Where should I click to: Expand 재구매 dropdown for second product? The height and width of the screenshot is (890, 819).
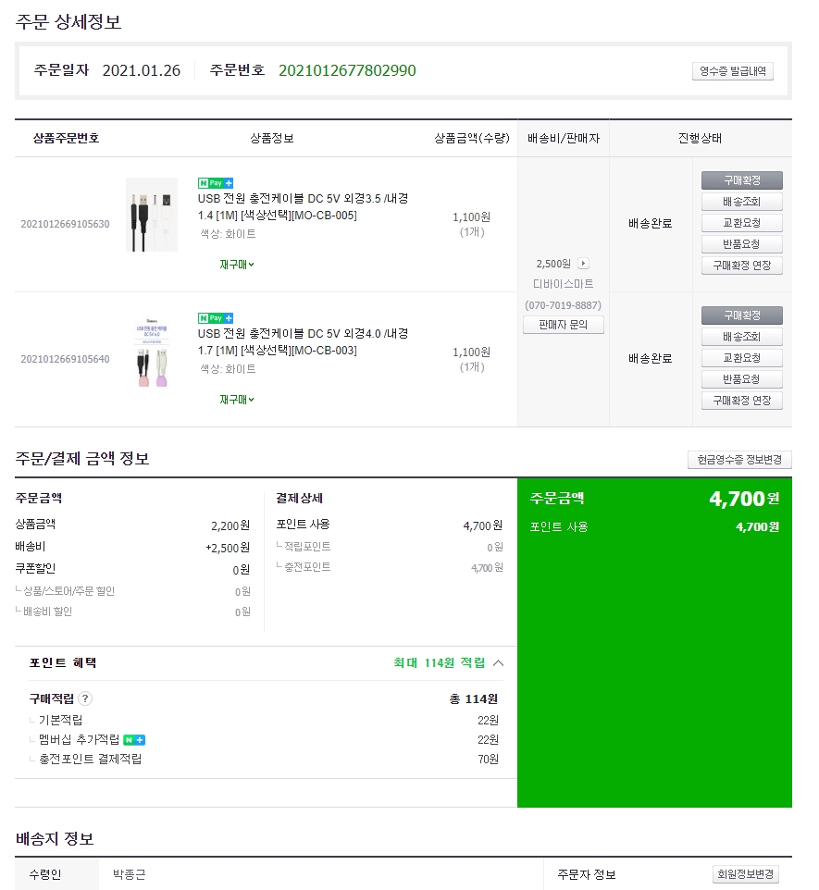pos(236,400)
